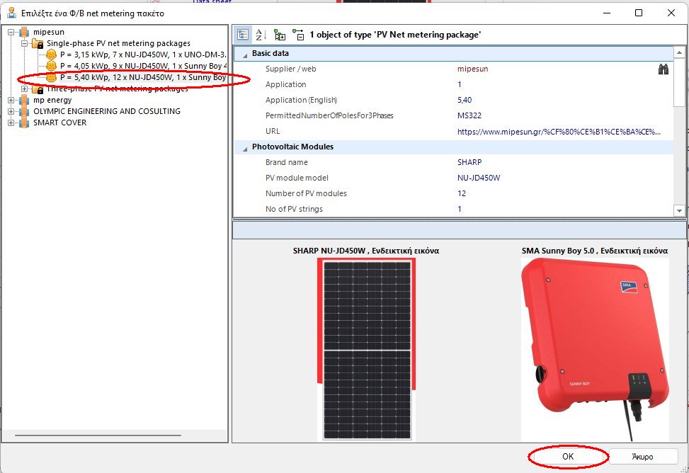Screen dimensions: 689x473
Task: Expand the mp energy tree node
Action: (x=11, y=100)
